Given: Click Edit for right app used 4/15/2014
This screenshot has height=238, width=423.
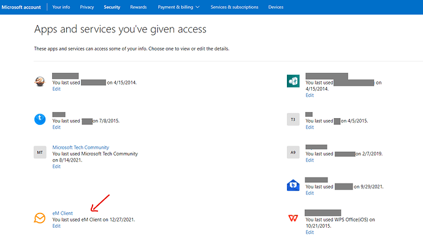Looking at the screenshot, I should coord(310,95).
